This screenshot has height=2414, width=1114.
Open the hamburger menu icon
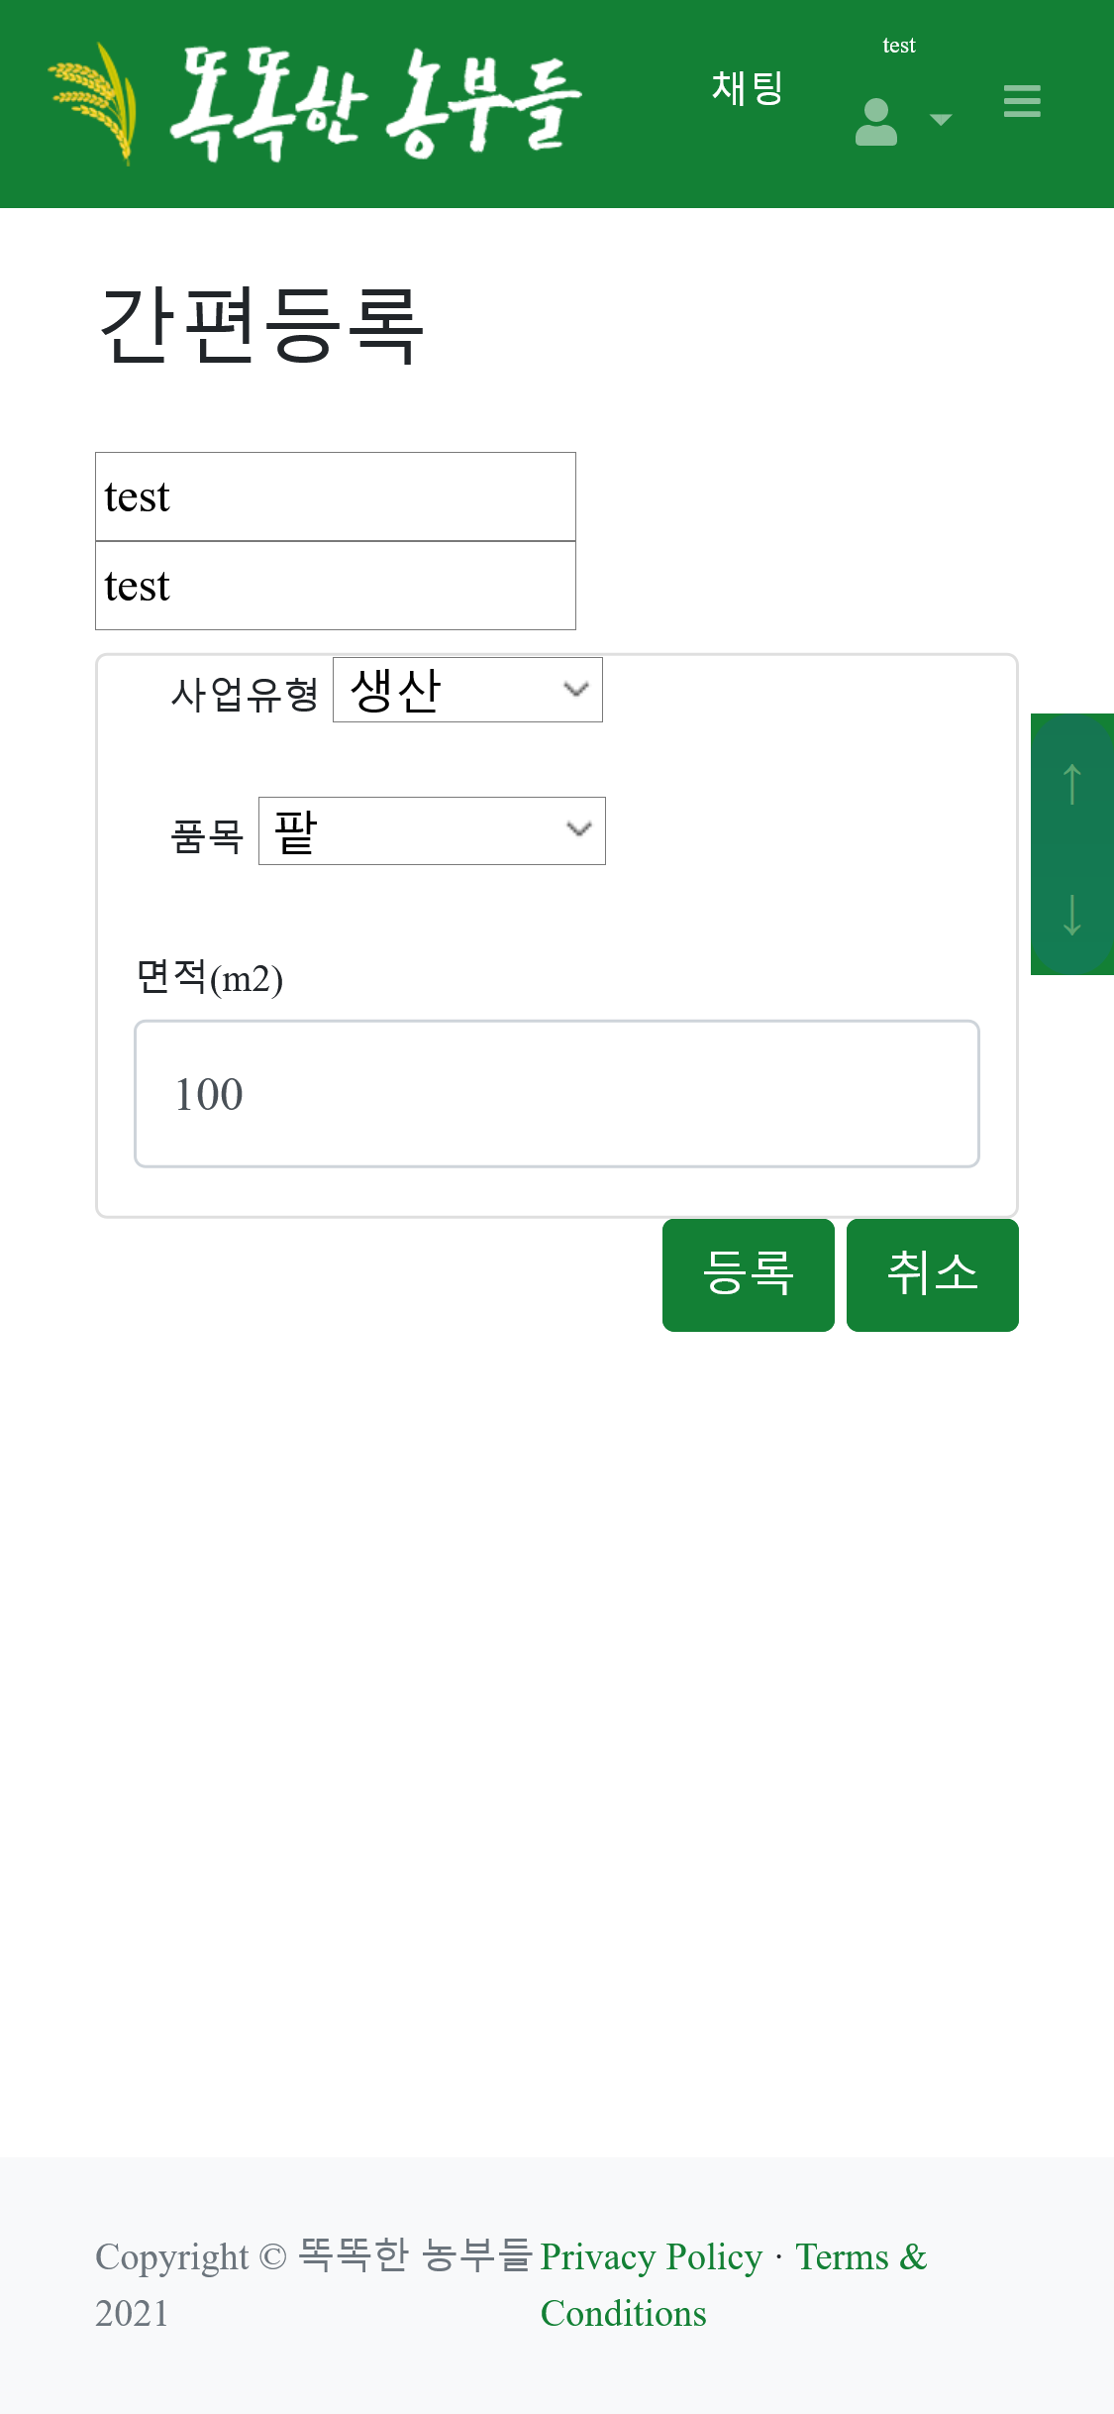(1022, 101)
